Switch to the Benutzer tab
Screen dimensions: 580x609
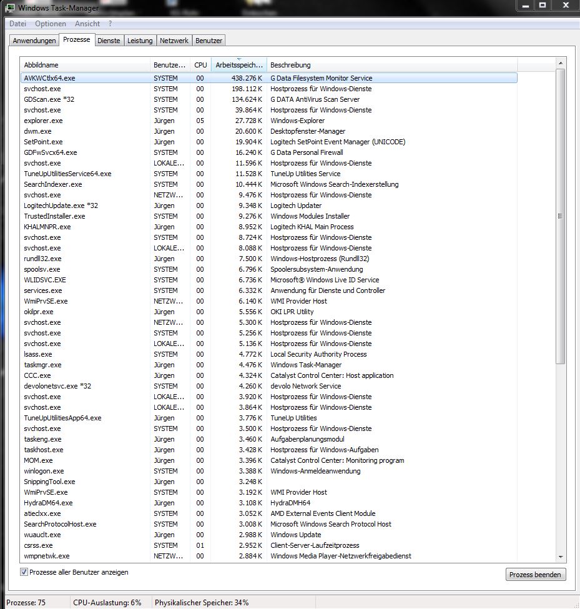[x=209, y=41]
